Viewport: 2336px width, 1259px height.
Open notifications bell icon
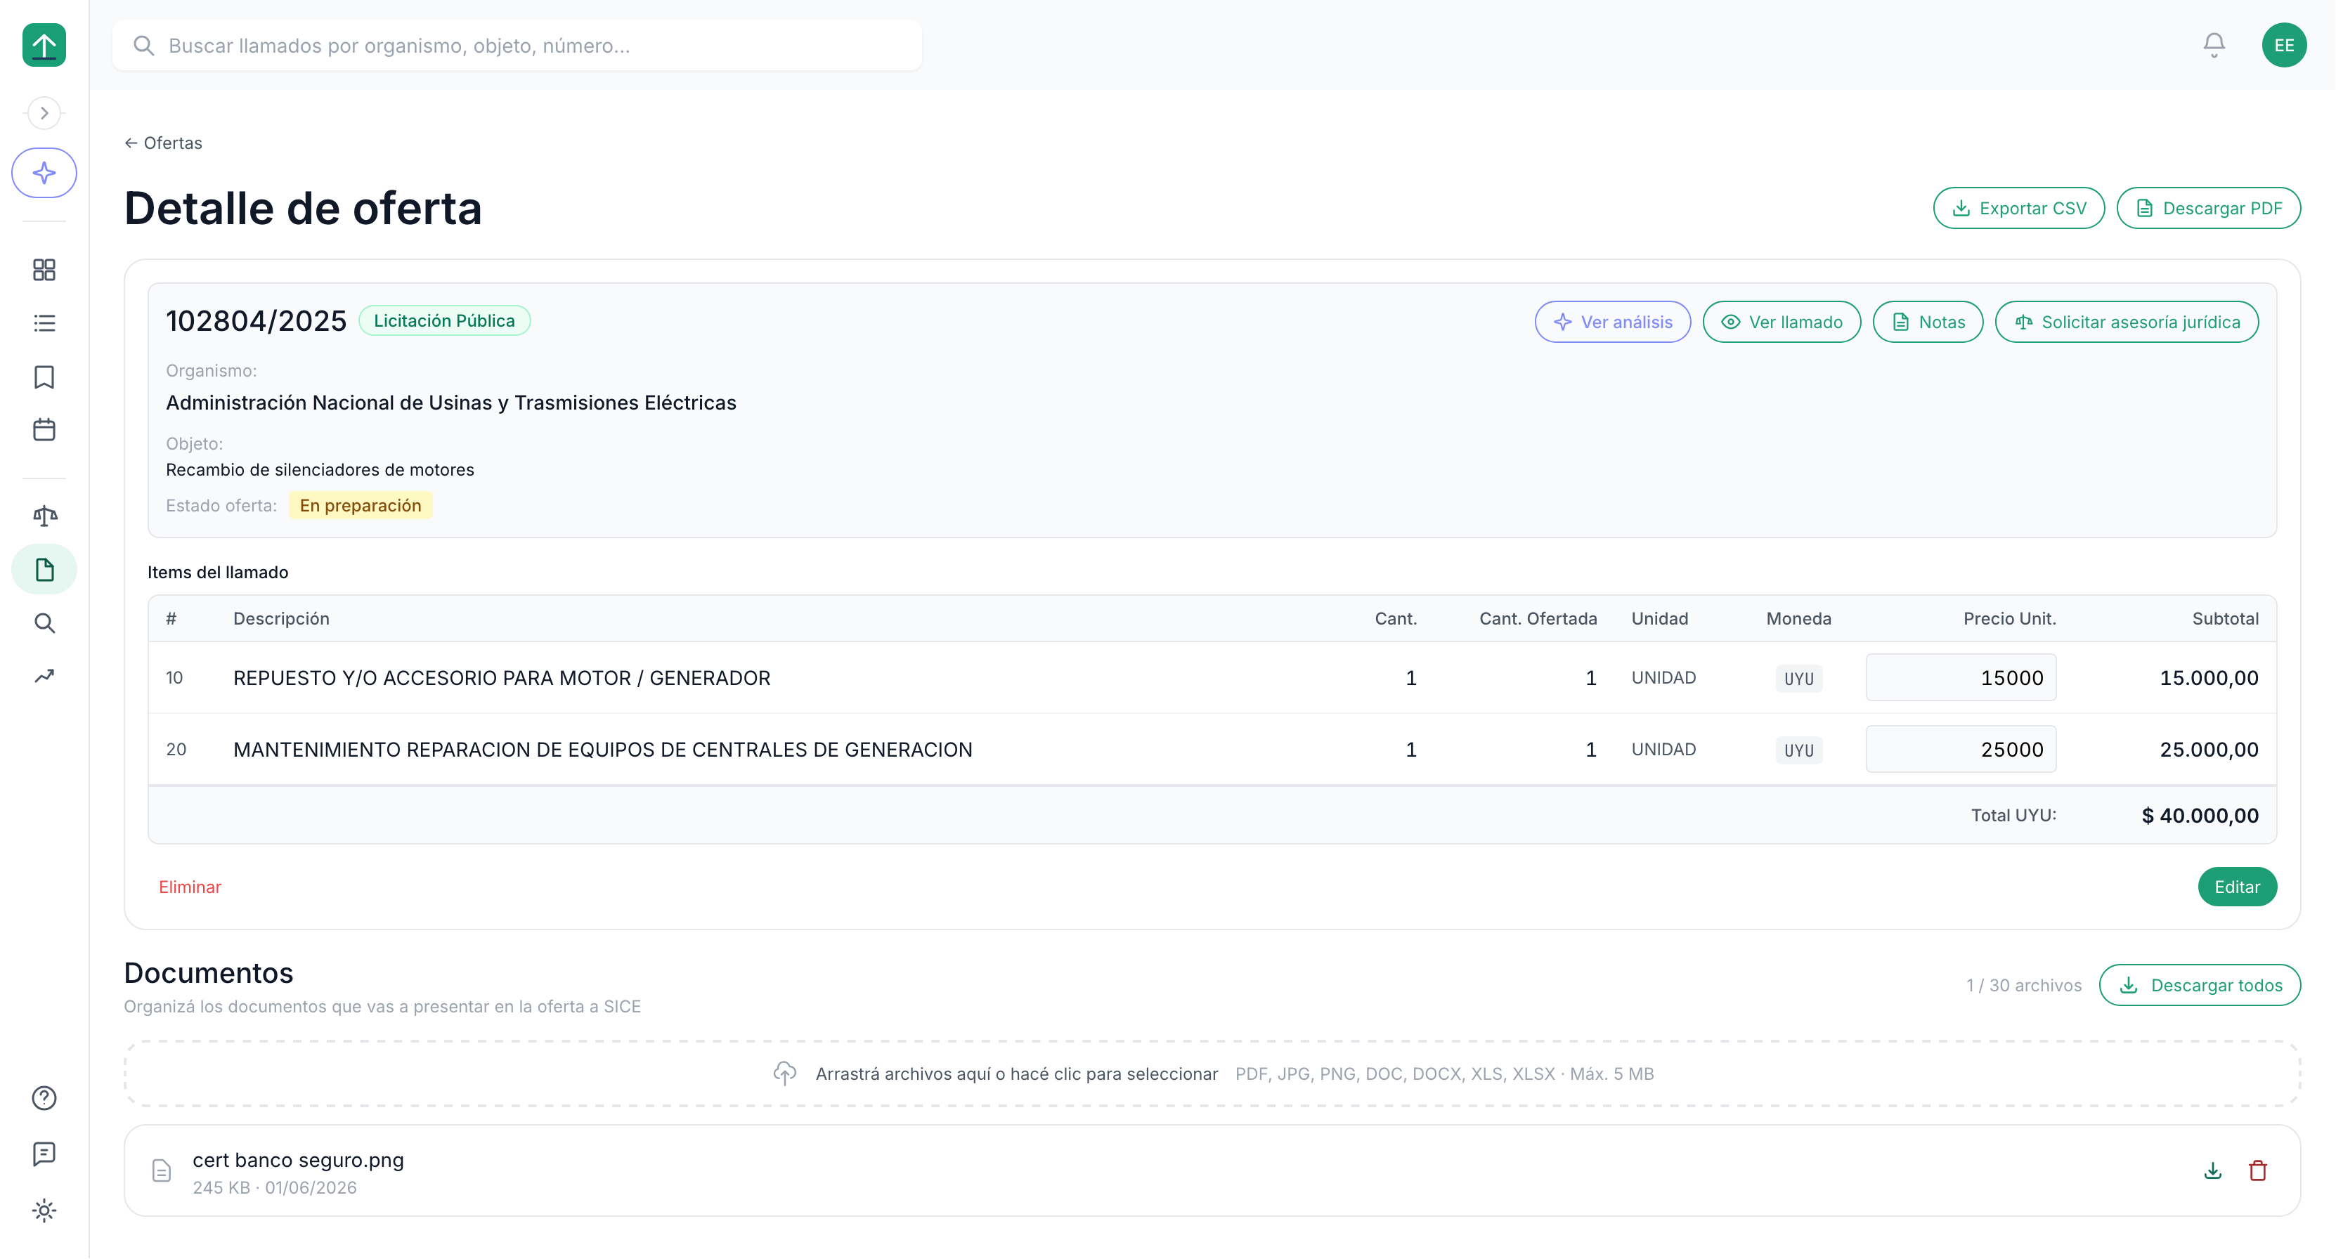(x=2214, y=44)
